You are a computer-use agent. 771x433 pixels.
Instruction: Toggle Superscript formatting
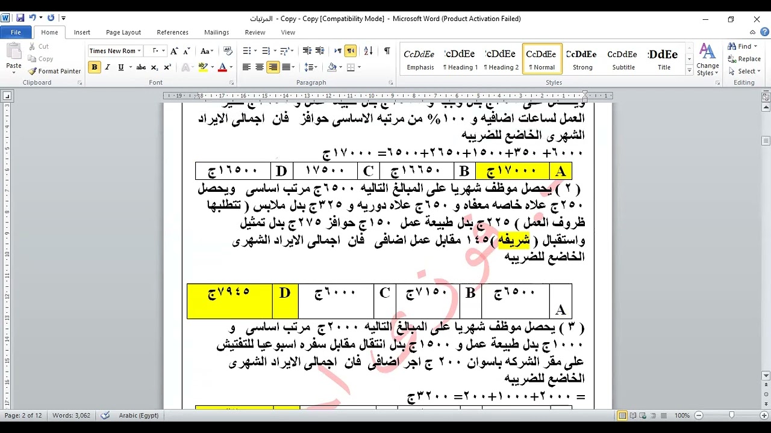click(x=167, y=67)
